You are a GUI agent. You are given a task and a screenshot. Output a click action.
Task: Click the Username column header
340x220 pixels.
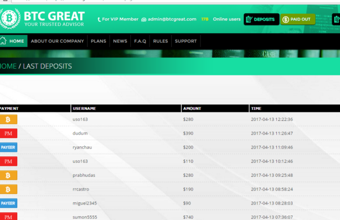click(84, 109)
